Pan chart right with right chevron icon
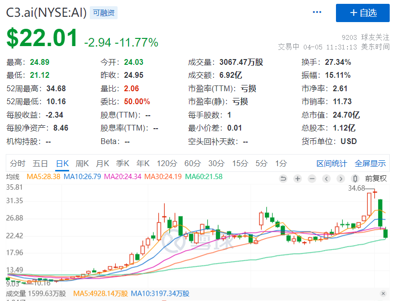Screen dimensions: 395x301 coord(341,179)
